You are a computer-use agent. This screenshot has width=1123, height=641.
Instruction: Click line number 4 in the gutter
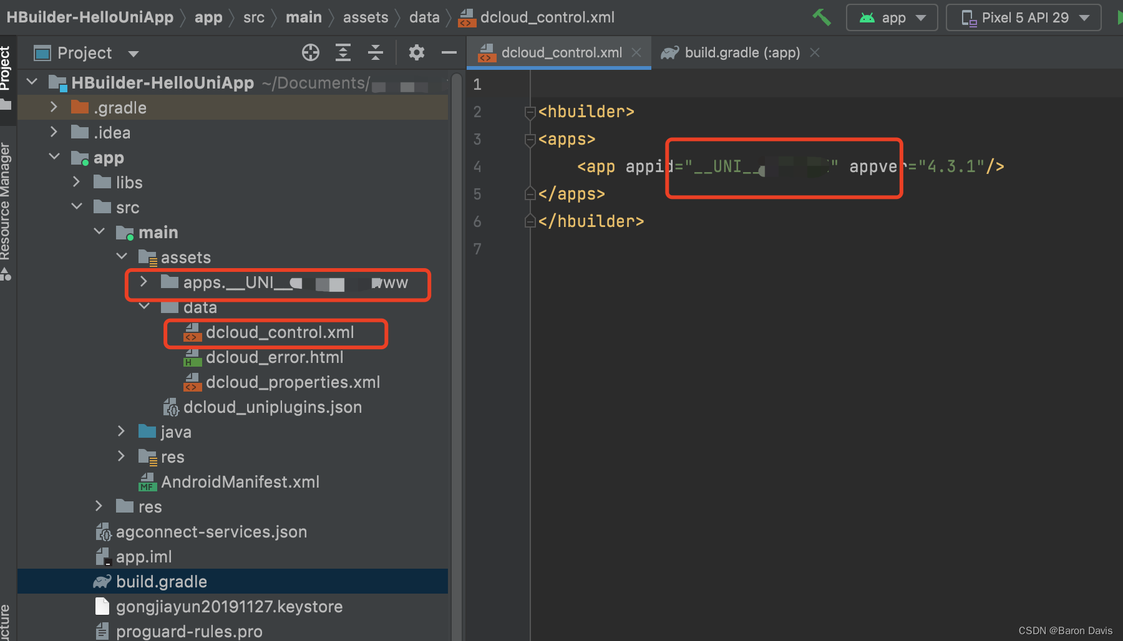point(477,166)
